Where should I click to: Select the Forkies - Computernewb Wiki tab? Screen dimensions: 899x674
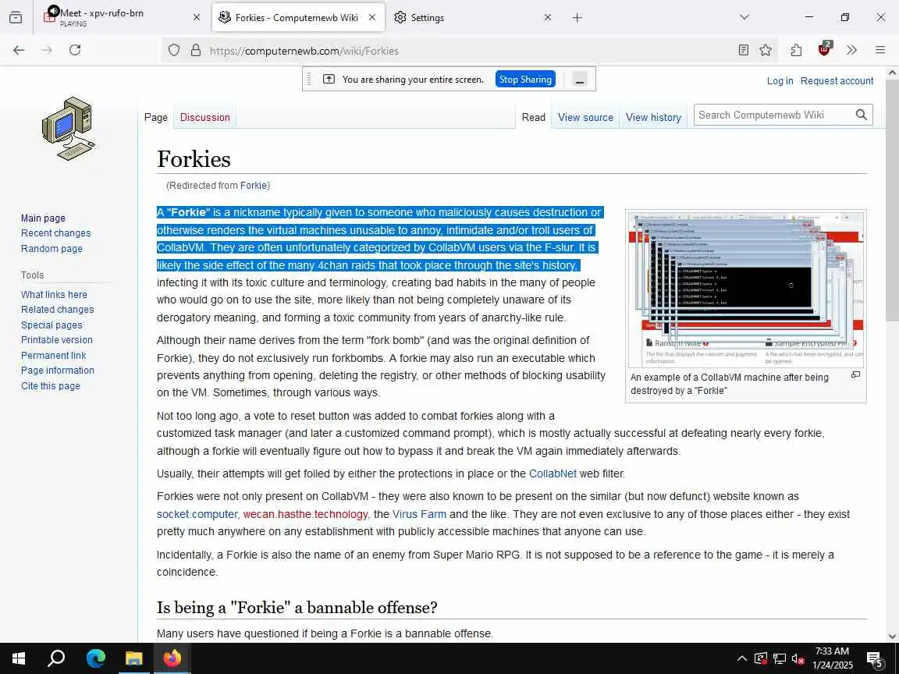[x=297, y=18]
